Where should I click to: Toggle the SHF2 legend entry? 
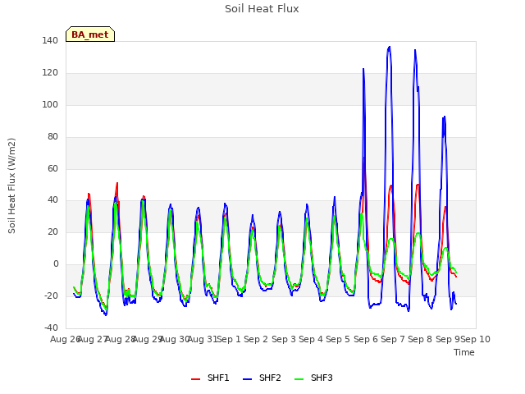coord(262,378)
